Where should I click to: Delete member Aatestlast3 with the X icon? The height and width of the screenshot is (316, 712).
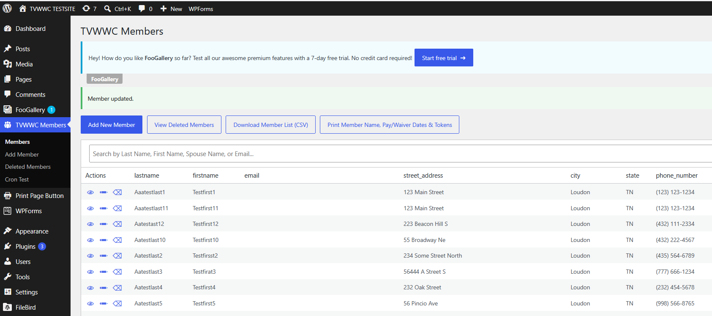[x=117, y=272]
